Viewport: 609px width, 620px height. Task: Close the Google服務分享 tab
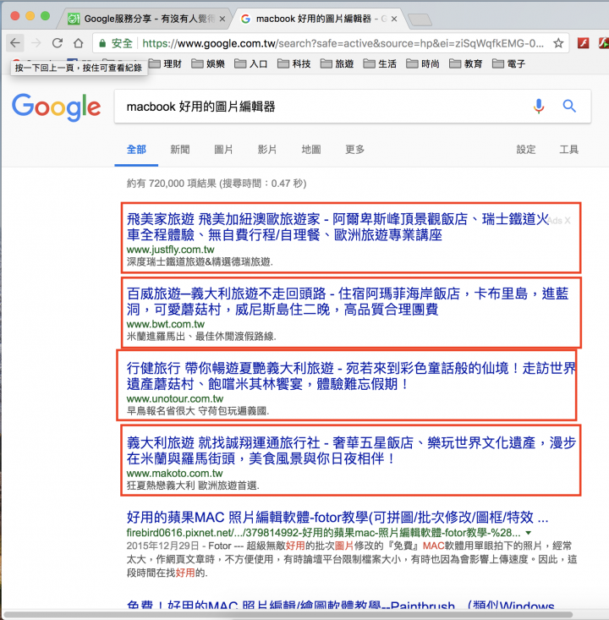tap(222, 19)
